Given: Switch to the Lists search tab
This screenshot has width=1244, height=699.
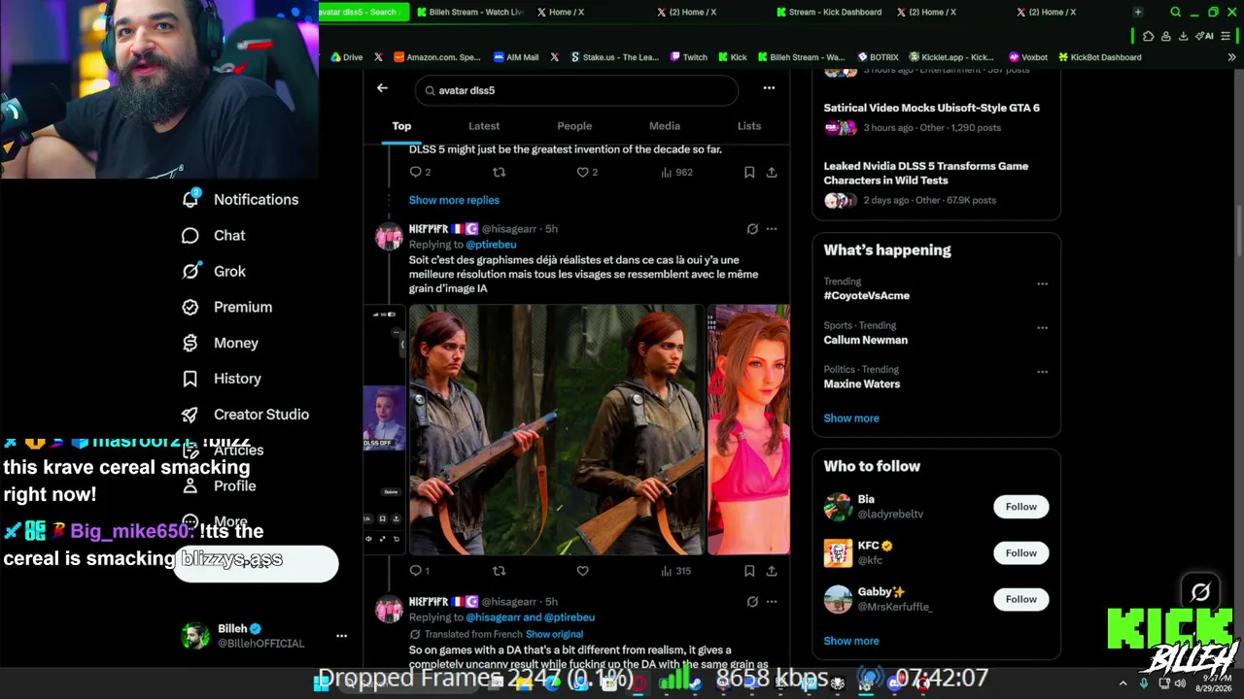Looking at the screenshot, I should [x=749, y=126].
